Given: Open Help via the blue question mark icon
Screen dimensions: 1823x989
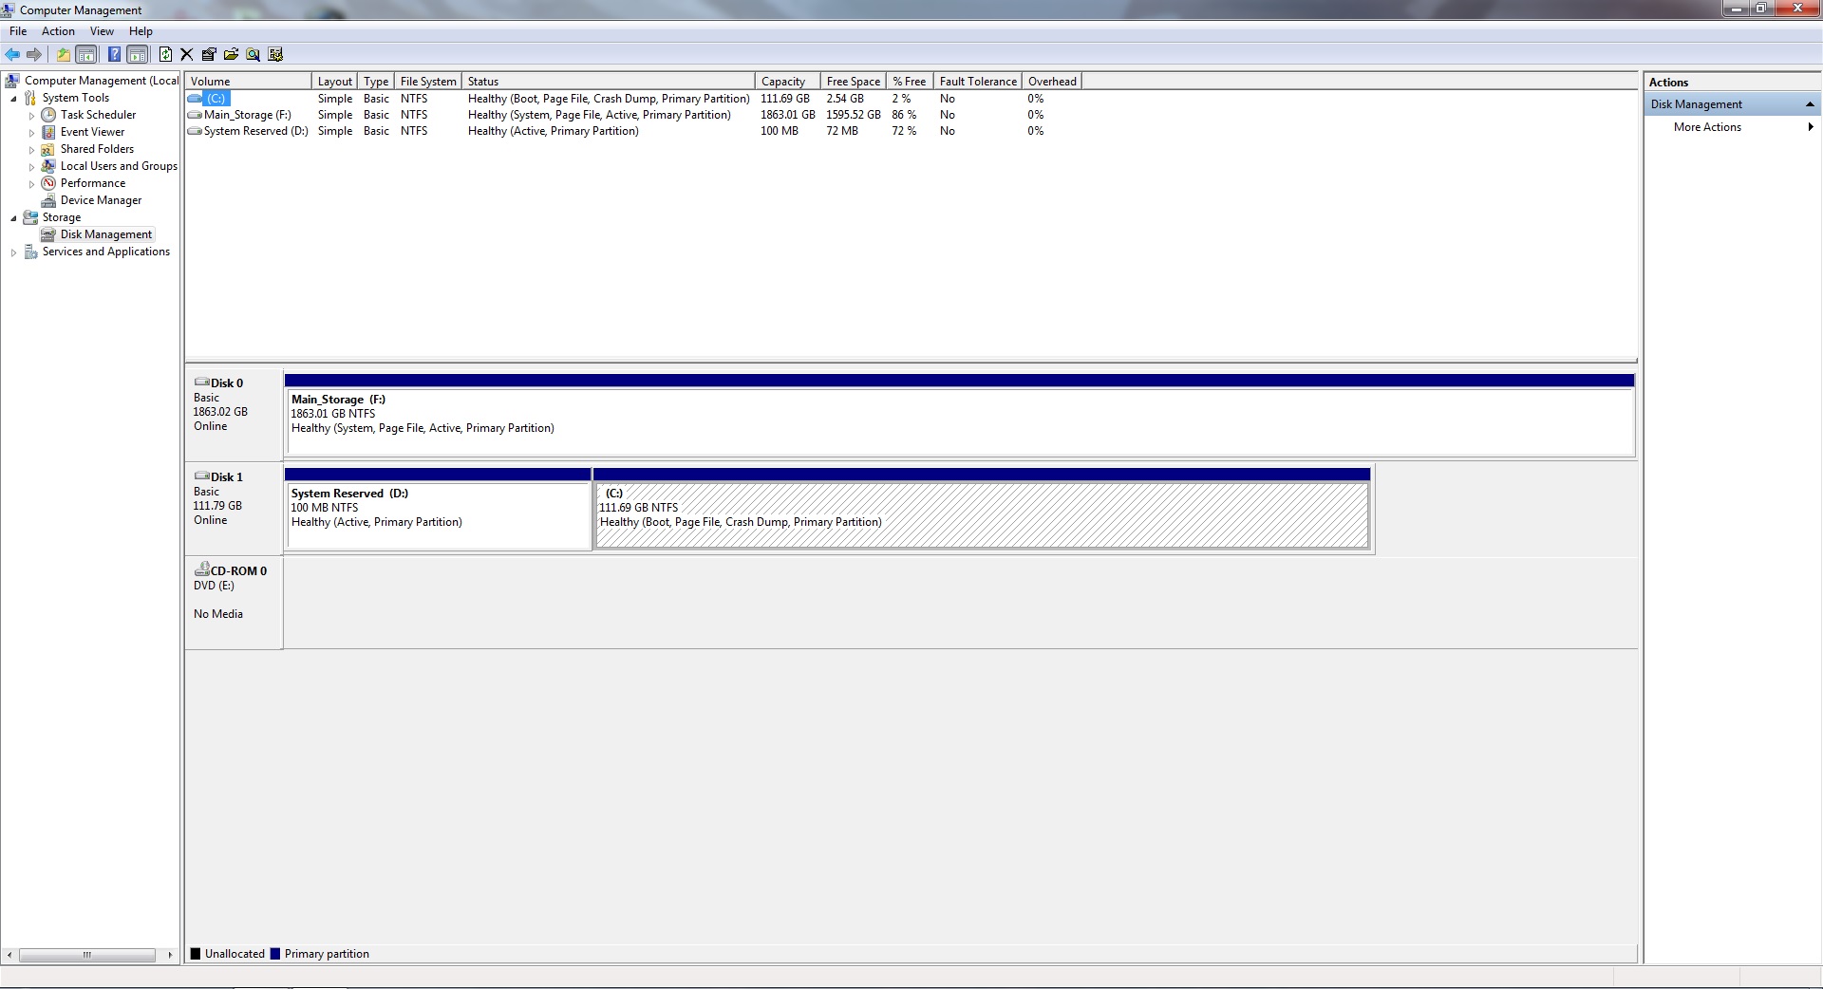Looking at the screenshot, I should (114, 54).
